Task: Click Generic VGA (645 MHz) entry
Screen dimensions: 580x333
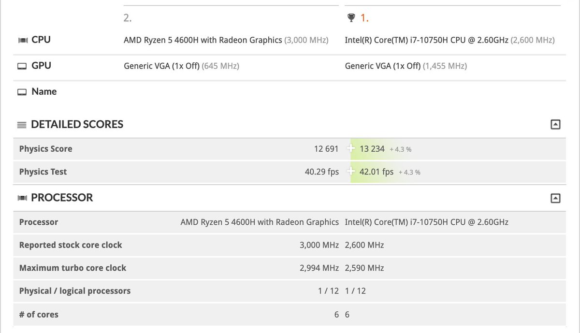Action: point(181,66)
